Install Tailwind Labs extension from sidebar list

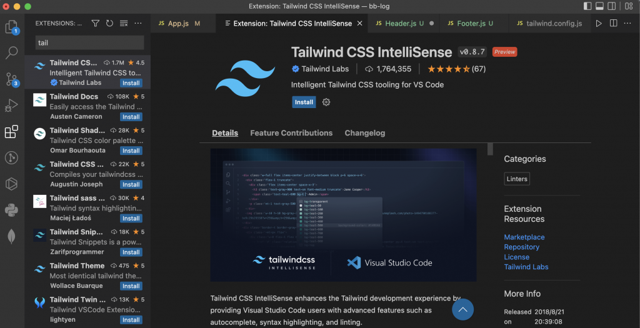tap(131, 83)
